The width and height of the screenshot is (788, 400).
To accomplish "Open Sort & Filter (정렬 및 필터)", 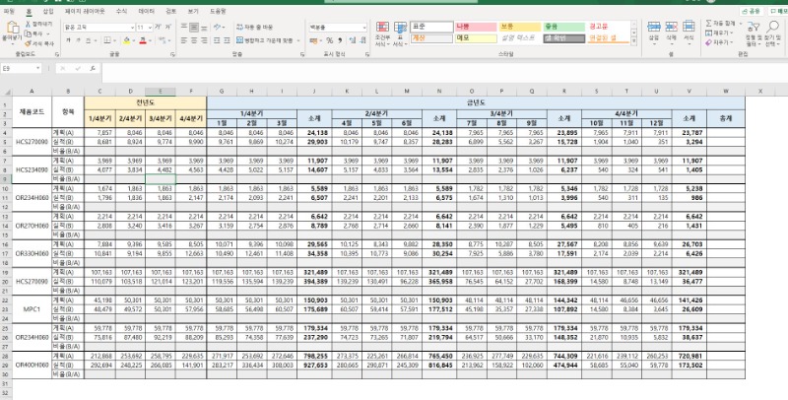I will point(753,33).
